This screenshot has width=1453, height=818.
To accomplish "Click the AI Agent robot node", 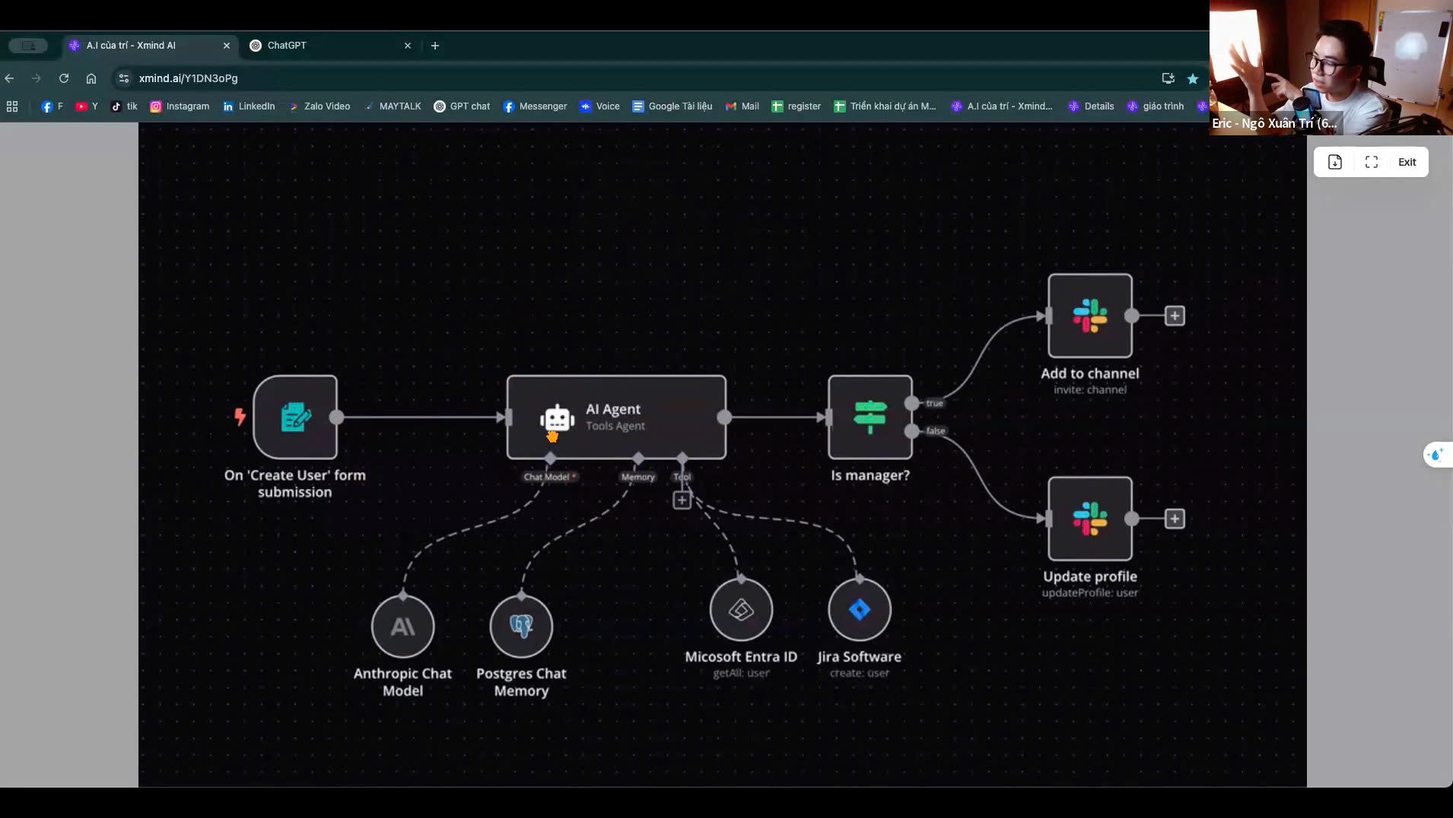I will click(x=615, y=417).
